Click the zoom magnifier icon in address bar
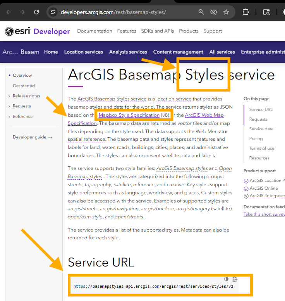Viewport: 285px width, 301px height. [x=201, y=12]
